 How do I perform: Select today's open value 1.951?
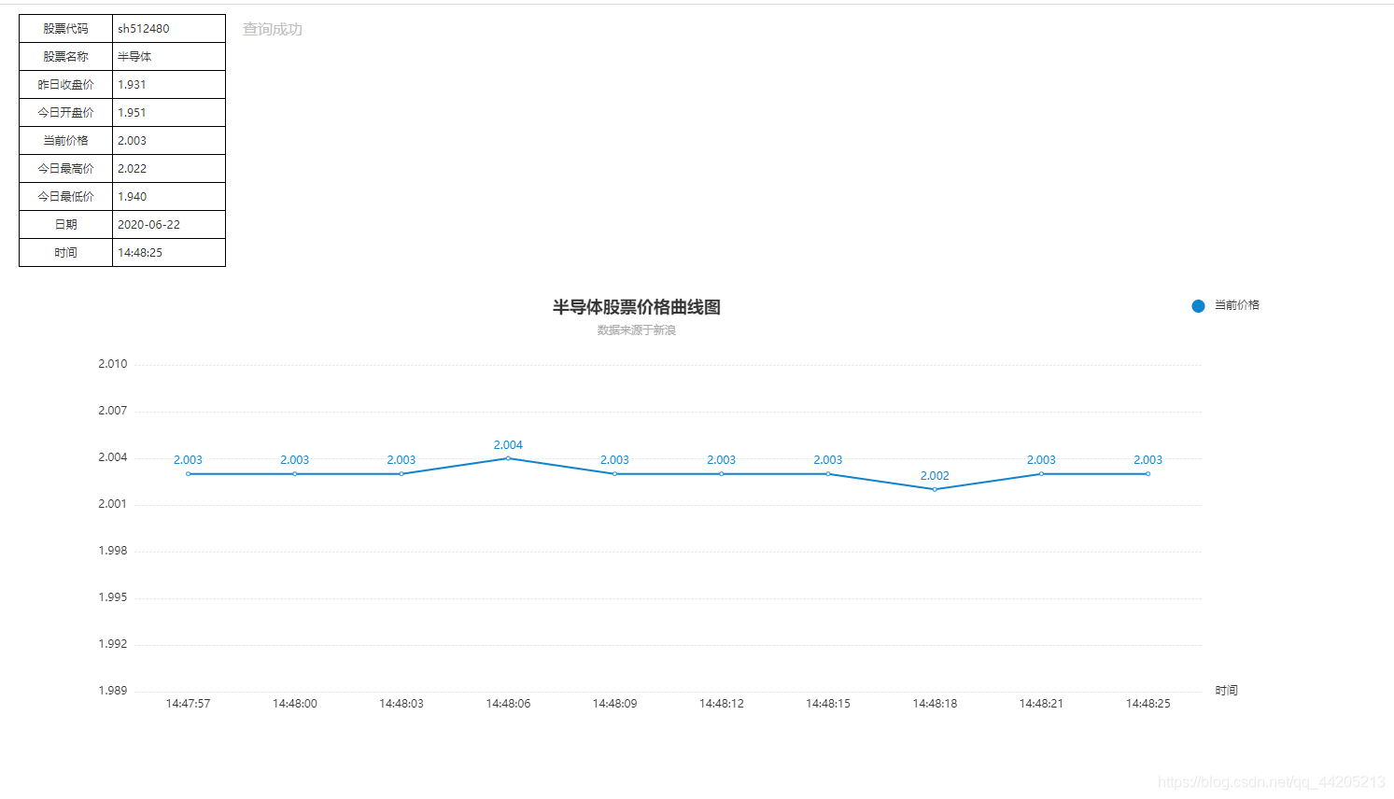169,113
